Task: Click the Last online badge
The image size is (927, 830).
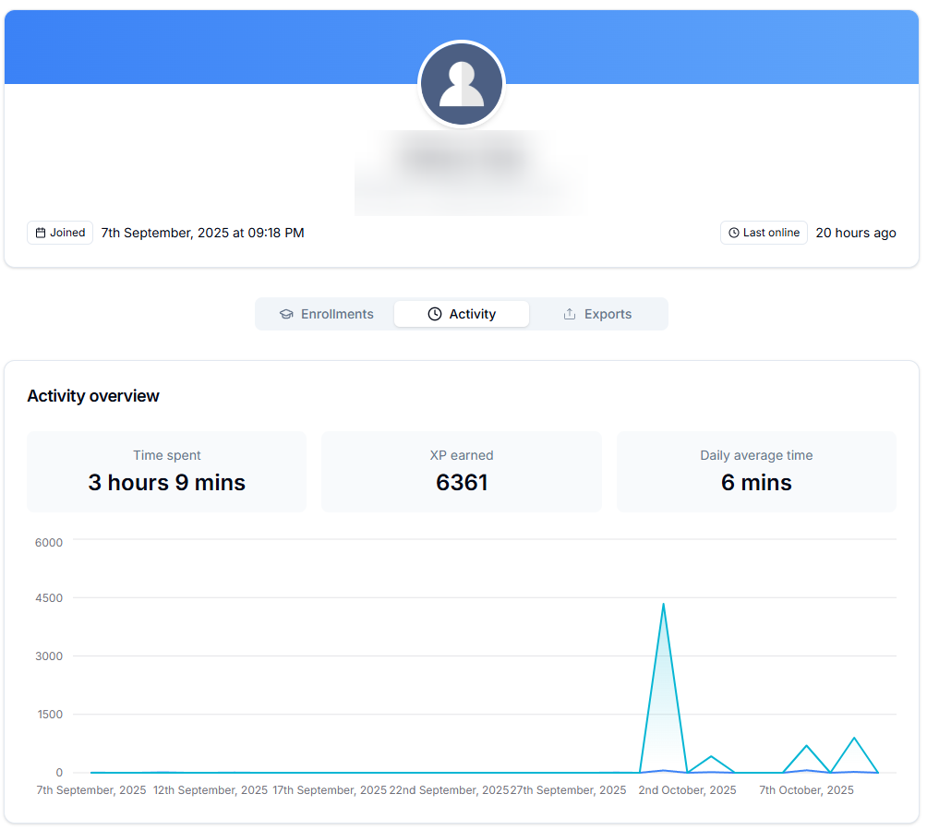Action: click(764, 233)
